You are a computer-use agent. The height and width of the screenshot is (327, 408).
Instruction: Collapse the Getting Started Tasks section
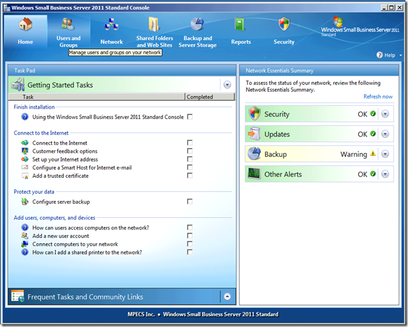(227, 85)
